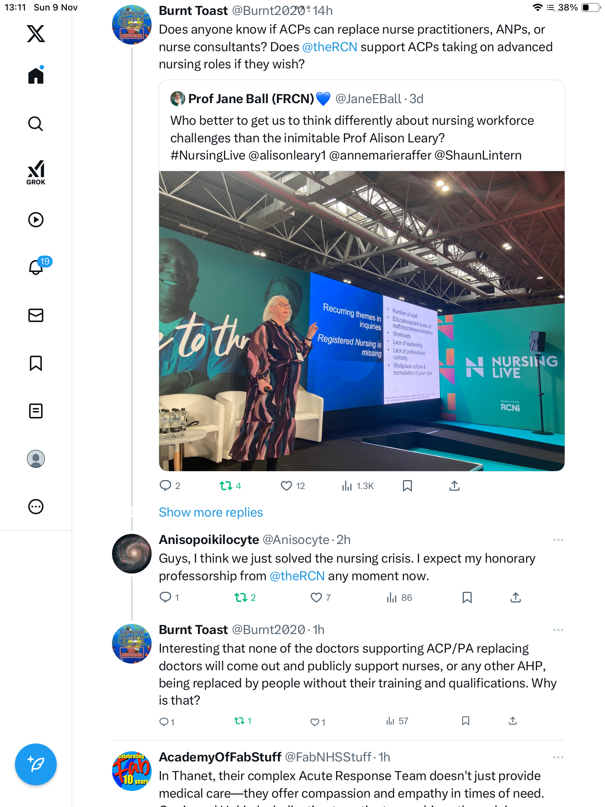Image resolution: width=605 pixels, height=807 pixels.
Task: Open @theRCN mention in Anisopoikilocyte's tweet
Action: coord(297,576)
